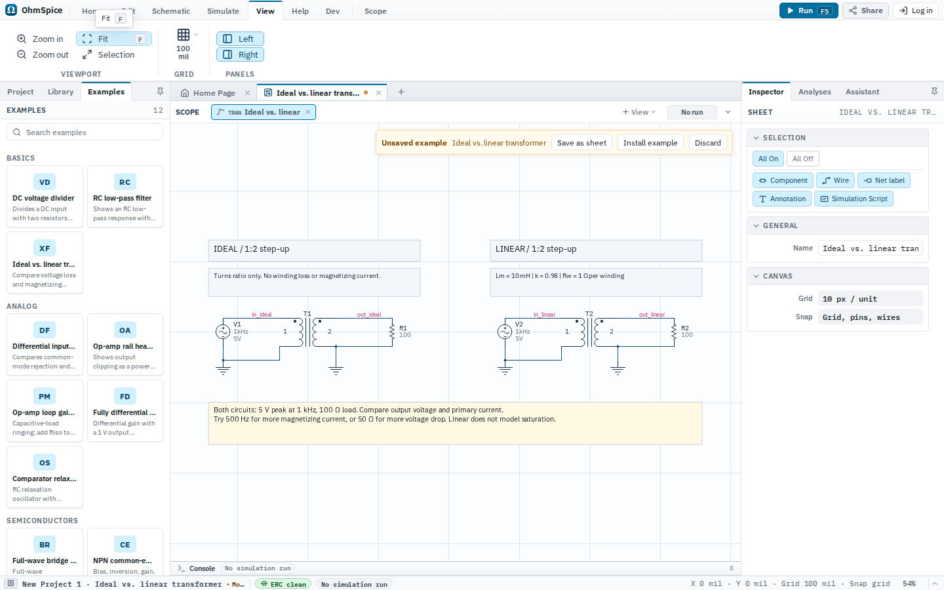The width and height of the screenshot is (944, 590).
Task: Collapse the GENERAL section
Action: coord(756,226)
